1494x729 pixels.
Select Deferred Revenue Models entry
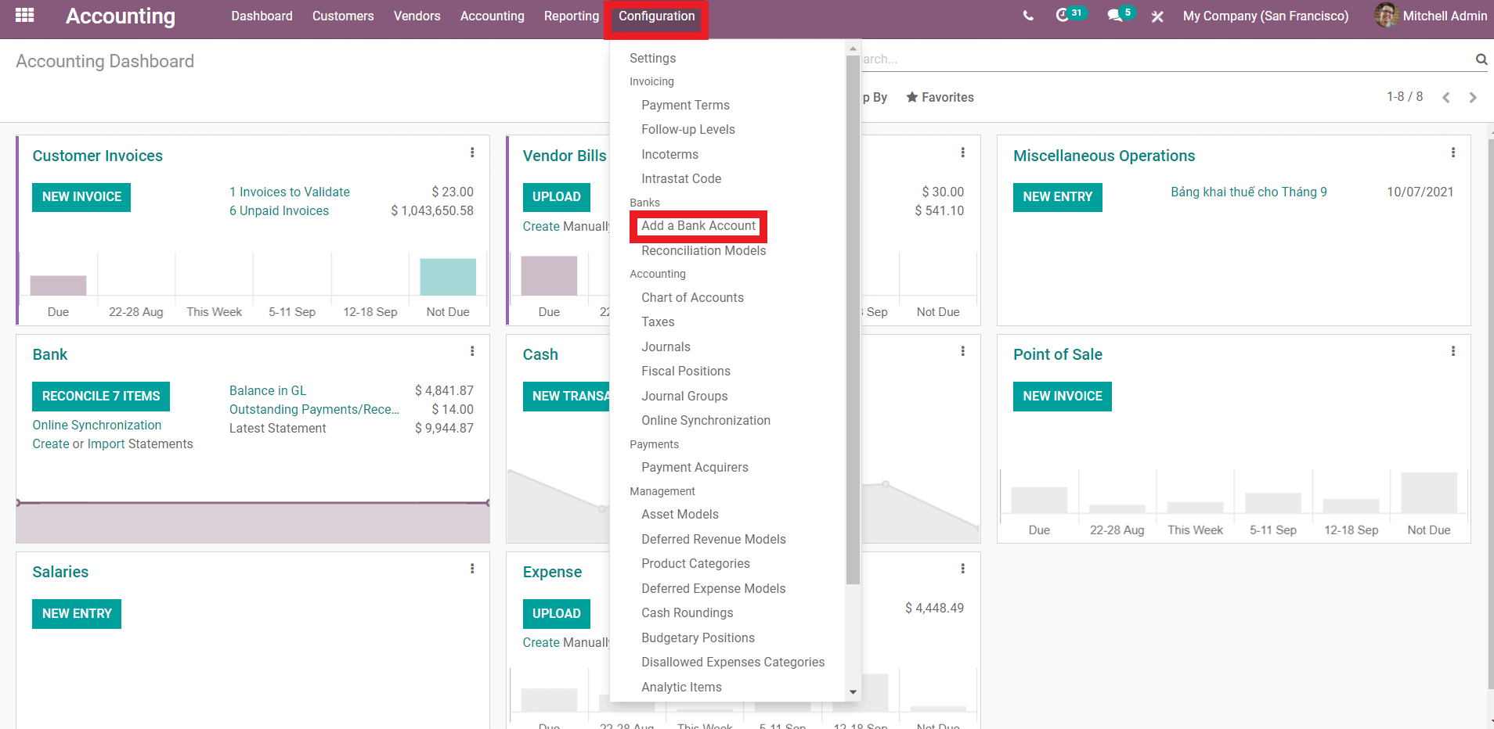(713, 539)
